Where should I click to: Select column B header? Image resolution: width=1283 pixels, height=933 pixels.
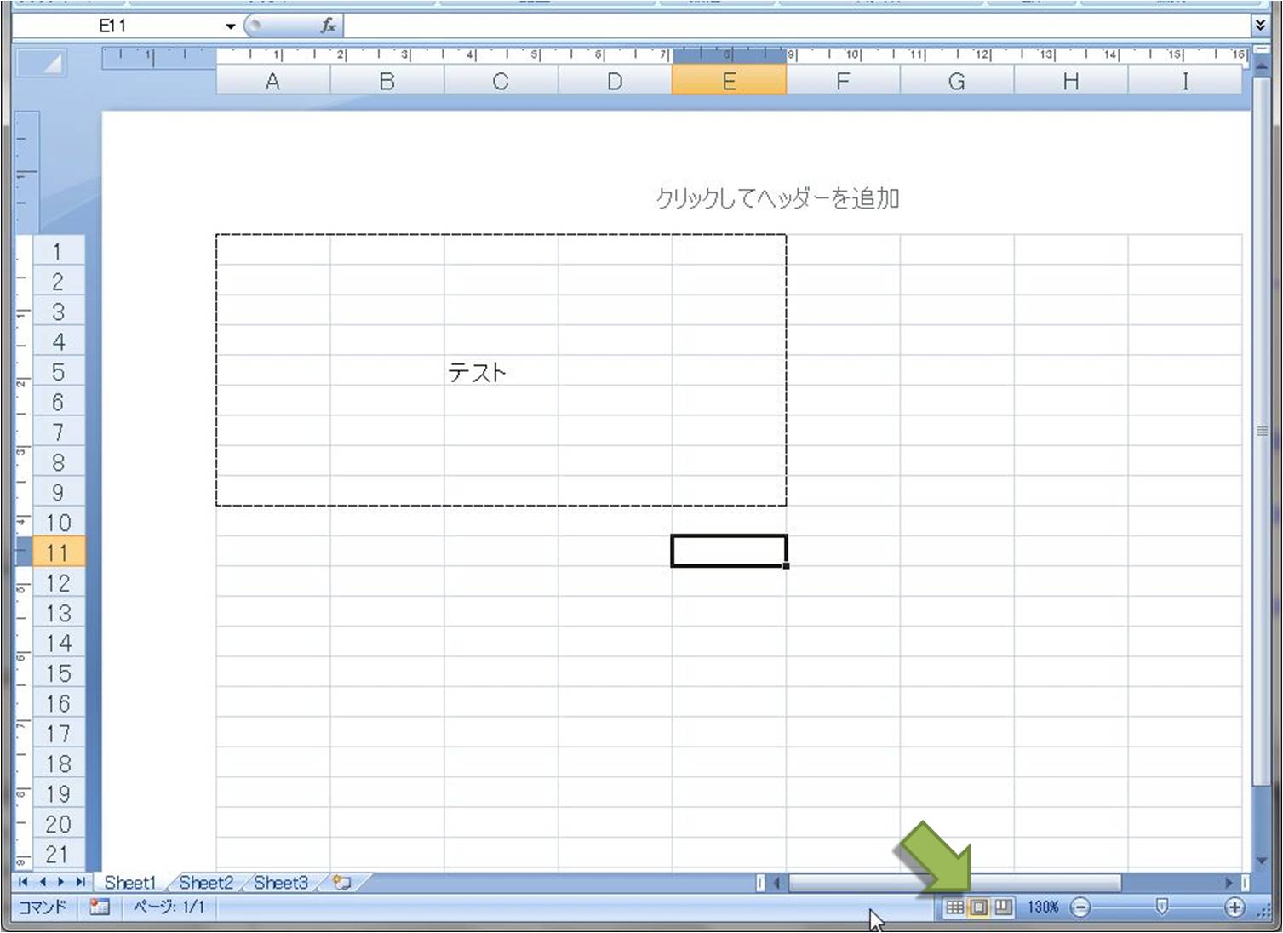(387, 81)
